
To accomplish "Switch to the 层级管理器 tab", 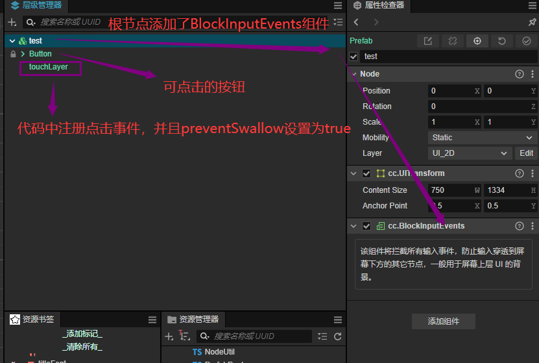I will click(x=36, y=5).
